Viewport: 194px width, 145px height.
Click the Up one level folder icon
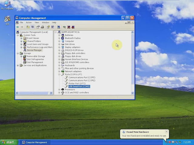[x=28, y=27]
